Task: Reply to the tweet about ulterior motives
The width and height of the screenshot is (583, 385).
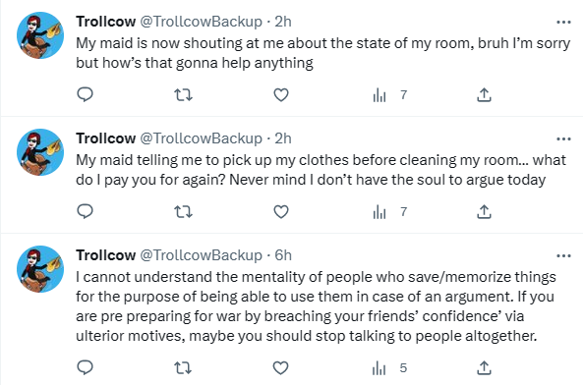Action: pos(85,367)
